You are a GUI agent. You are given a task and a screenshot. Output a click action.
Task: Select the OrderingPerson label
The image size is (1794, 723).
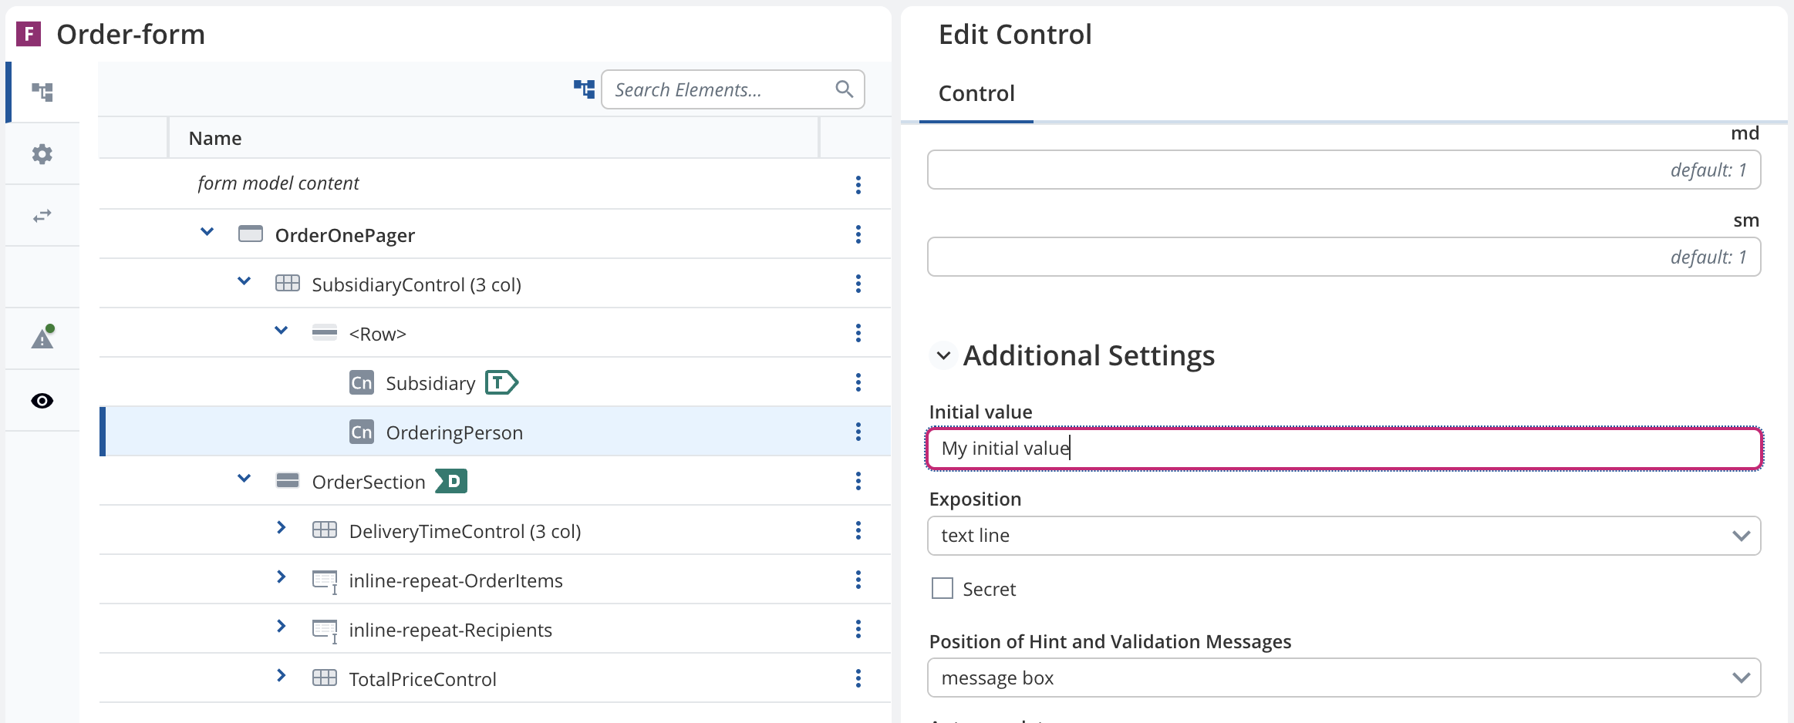454,432
